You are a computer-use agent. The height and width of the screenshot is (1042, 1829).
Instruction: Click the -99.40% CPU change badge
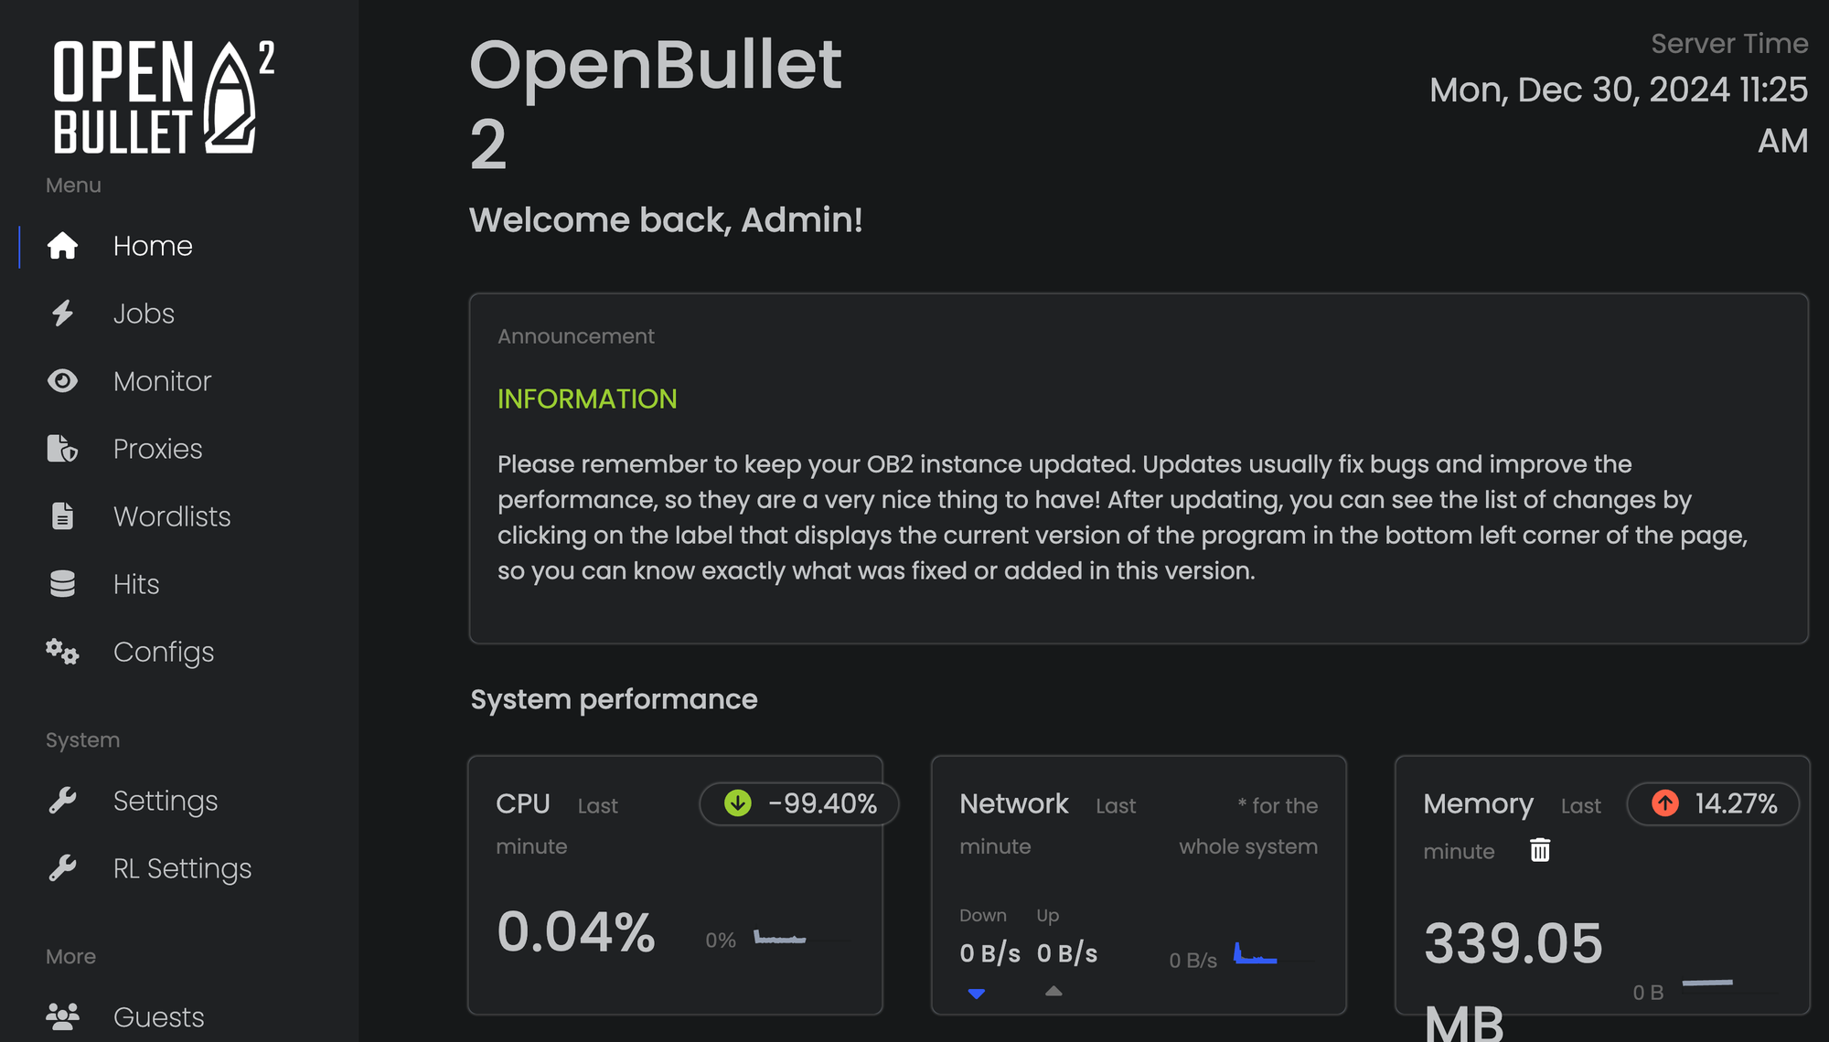(x=799, y=803)
